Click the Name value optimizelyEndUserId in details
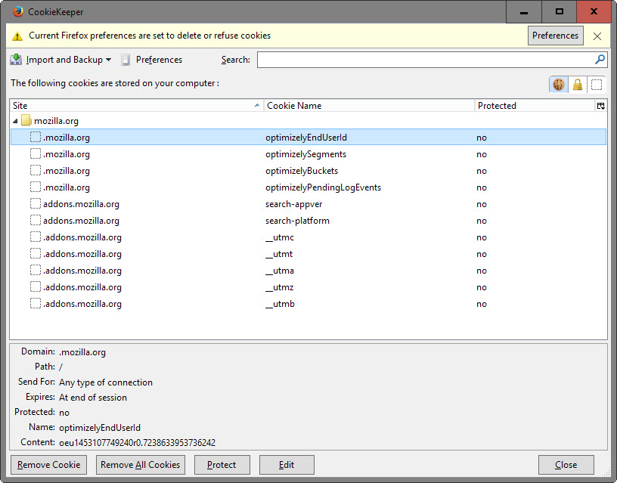Screen dimensions: 617x483 [100, 428]
